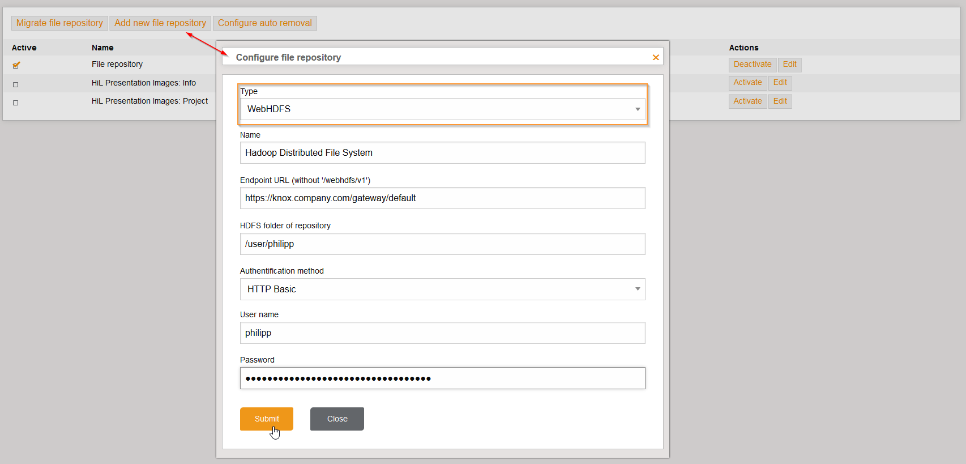Activate HiL Presentation Images: Project repository
966x464 pixels.
click(747, 101)
